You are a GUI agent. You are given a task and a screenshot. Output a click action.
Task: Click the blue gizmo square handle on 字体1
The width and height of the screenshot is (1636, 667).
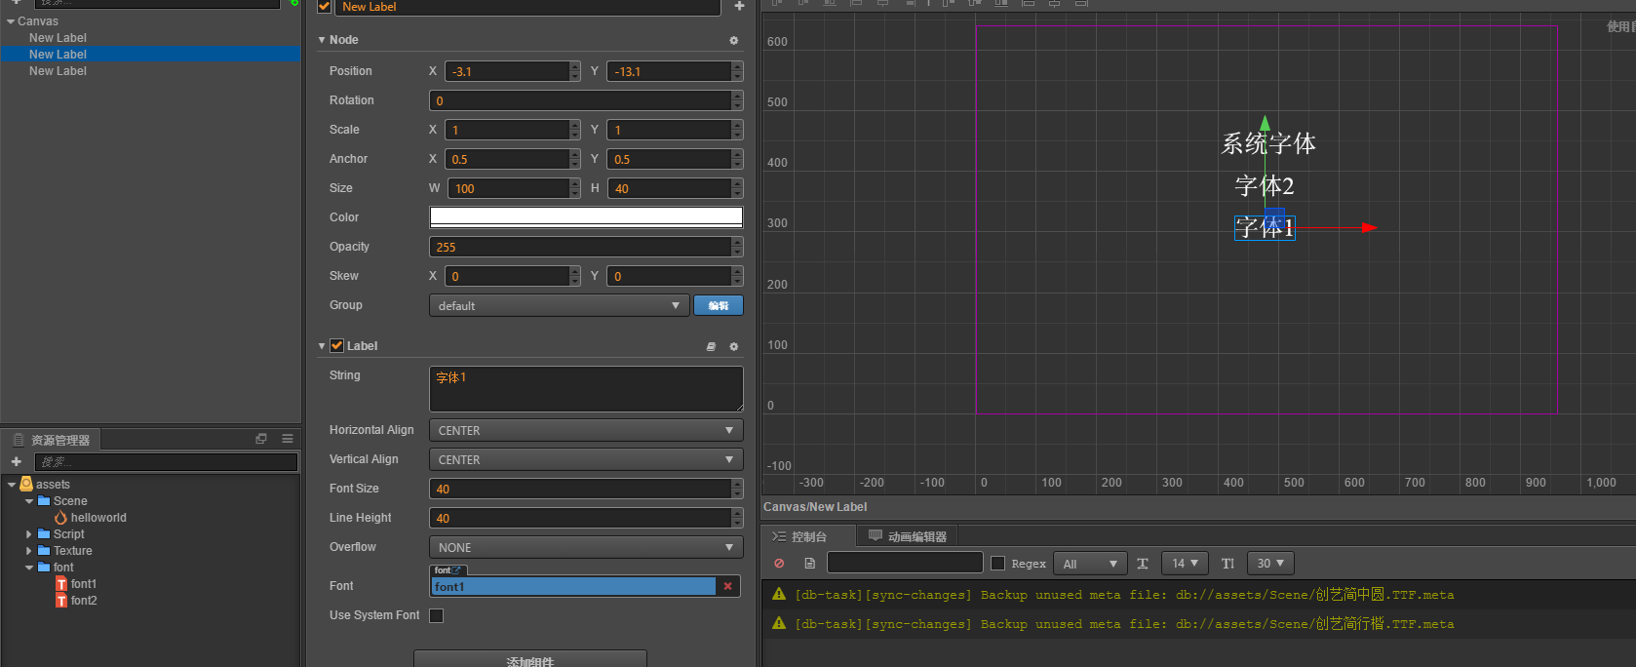(1274, 218)
